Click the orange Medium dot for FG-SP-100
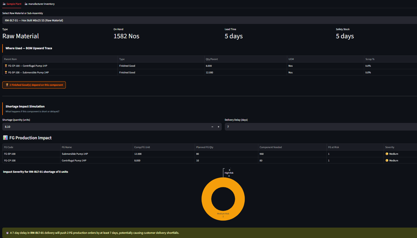 (x=387, y=154)
